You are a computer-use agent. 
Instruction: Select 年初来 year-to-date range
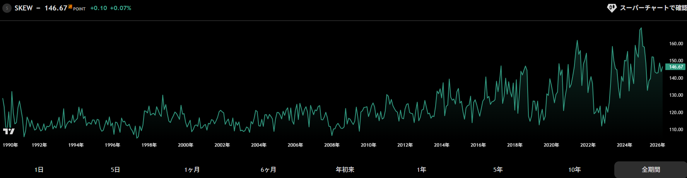(345, 169)
